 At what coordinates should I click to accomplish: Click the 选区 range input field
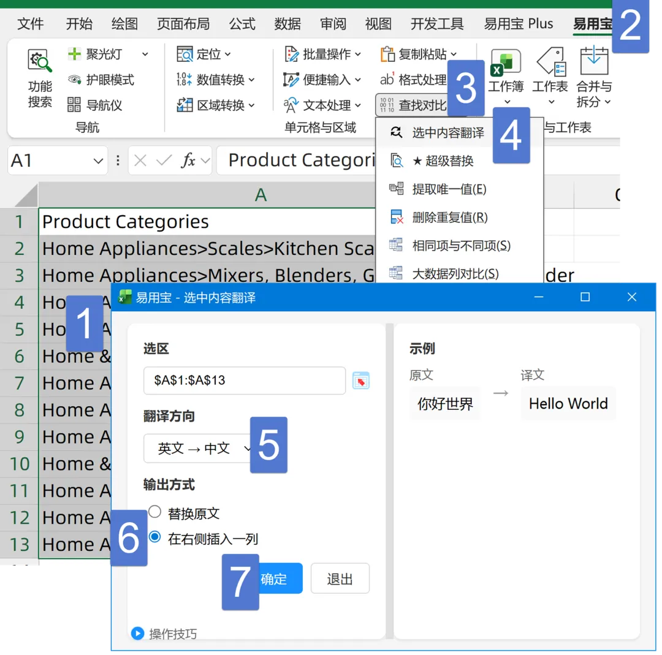[x=245, y=381]
